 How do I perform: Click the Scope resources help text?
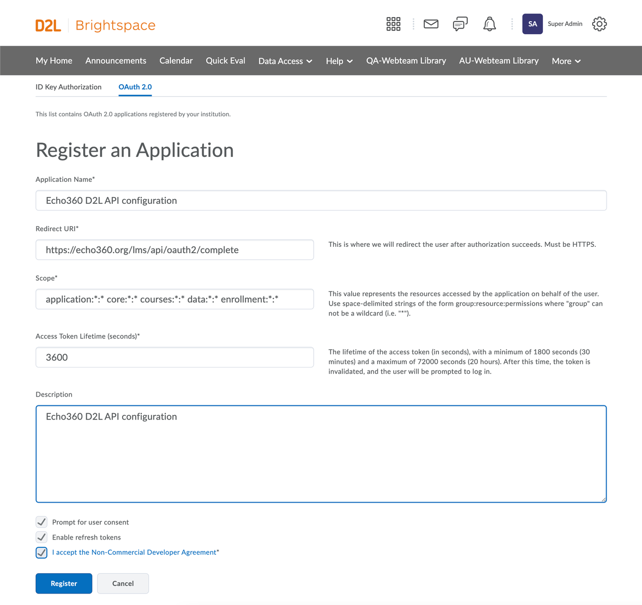(465, 304)
